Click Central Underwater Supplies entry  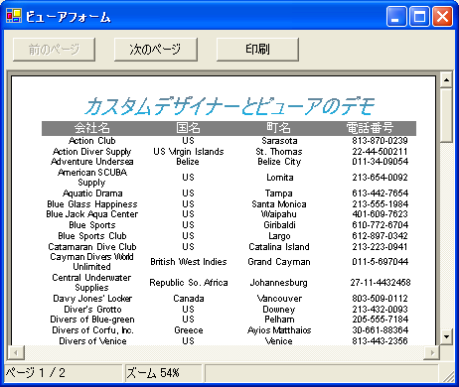point(91,283)
